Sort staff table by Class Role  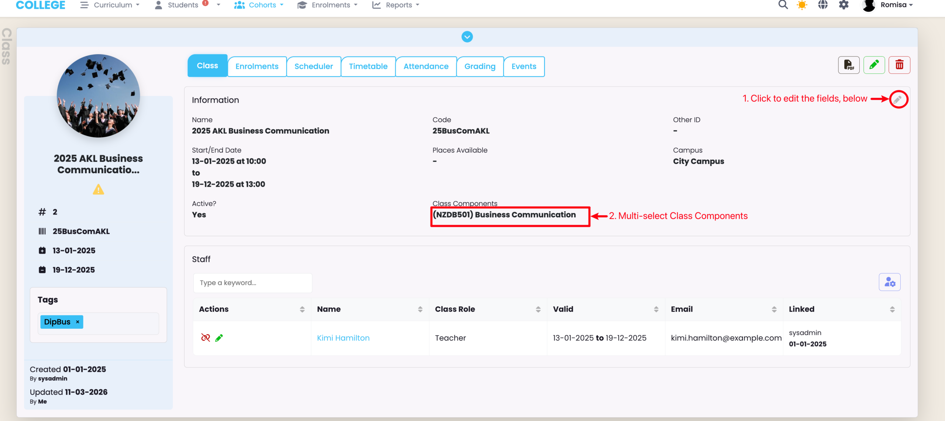pos(538,309)
